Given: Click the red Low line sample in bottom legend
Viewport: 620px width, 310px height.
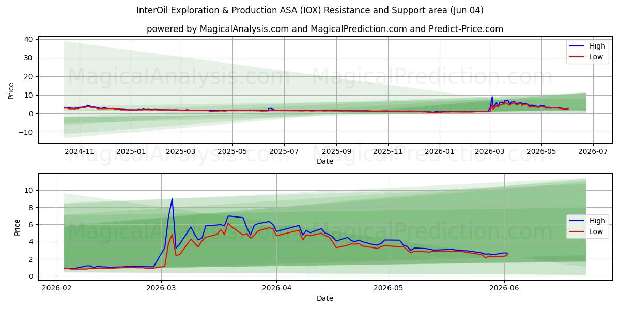Looking at the screenshot, I should pos(577,232).
